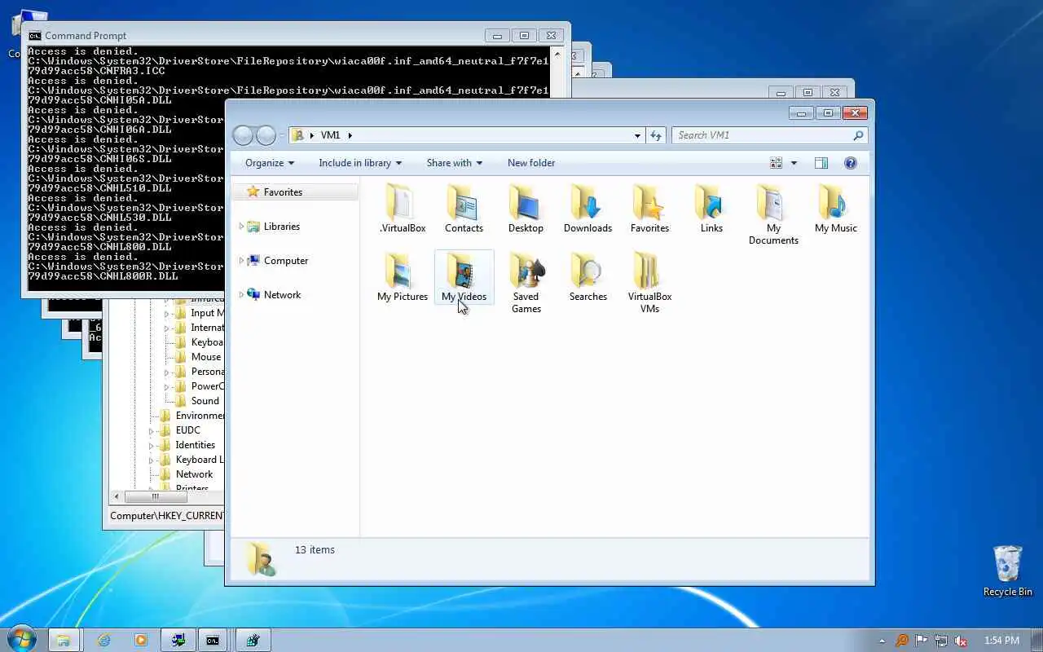Open the address bar history dropdown
The height and width of the screenshot is (652, 1043).
637,135
